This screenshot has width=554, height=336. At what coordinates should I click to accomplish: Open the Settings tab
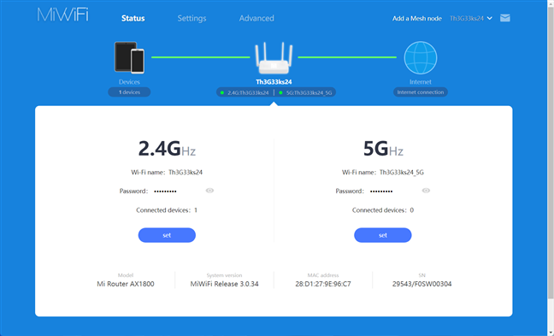(x=192, y=18)
